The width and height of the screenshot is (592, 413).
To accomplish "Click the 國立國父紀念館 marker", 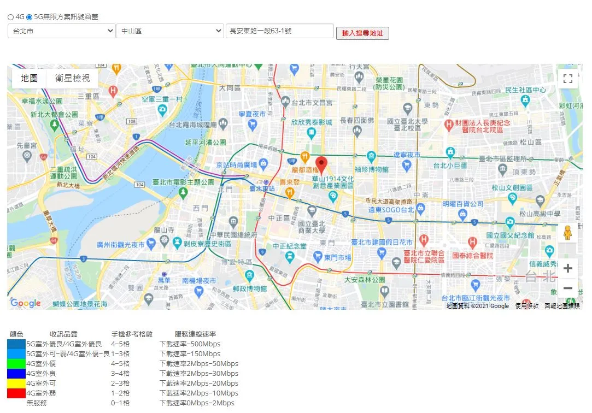I will (509, 221).
